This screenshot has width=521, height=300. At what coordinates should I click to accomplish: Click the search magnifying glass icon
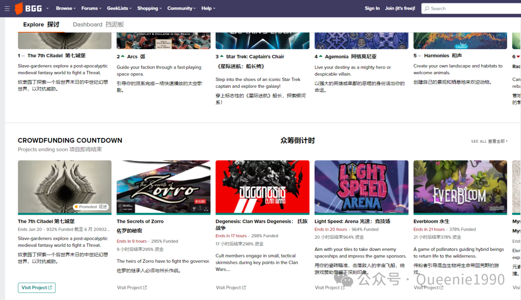pyautogui.click(x=425, y=8)
